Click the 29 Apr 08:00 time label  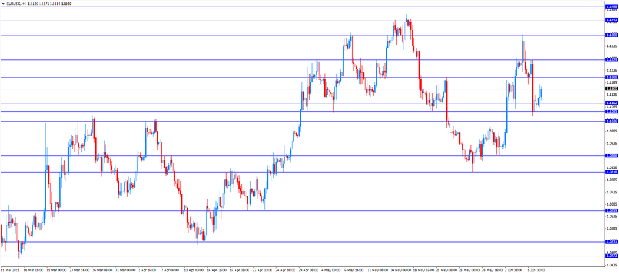click(x=308, y=271)
